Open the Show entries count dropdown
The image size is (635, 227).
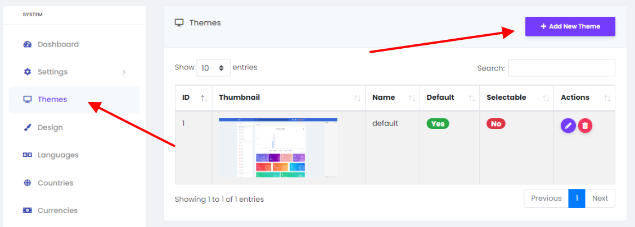coord(213,68)
